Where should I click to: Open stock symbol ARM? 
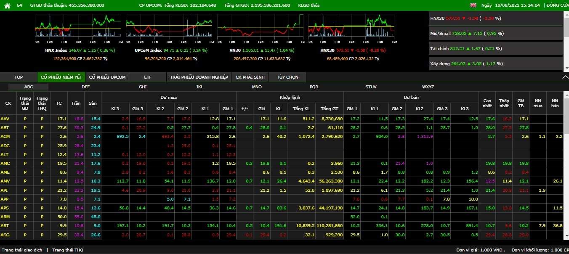[x=5, y=217]
